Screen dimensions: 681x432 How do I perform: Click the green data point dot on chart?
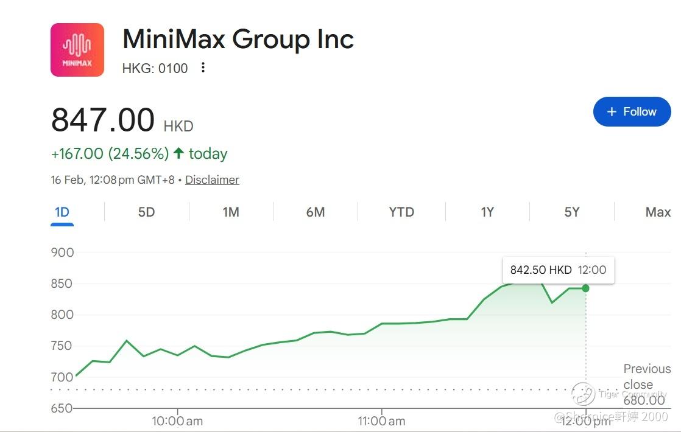[585, 288]
